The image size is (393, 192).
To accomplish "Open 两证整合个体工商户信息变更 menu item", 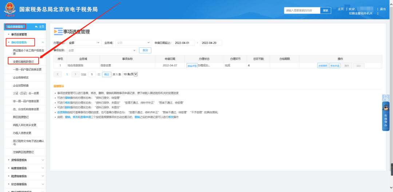I will (x=28, y=52).
